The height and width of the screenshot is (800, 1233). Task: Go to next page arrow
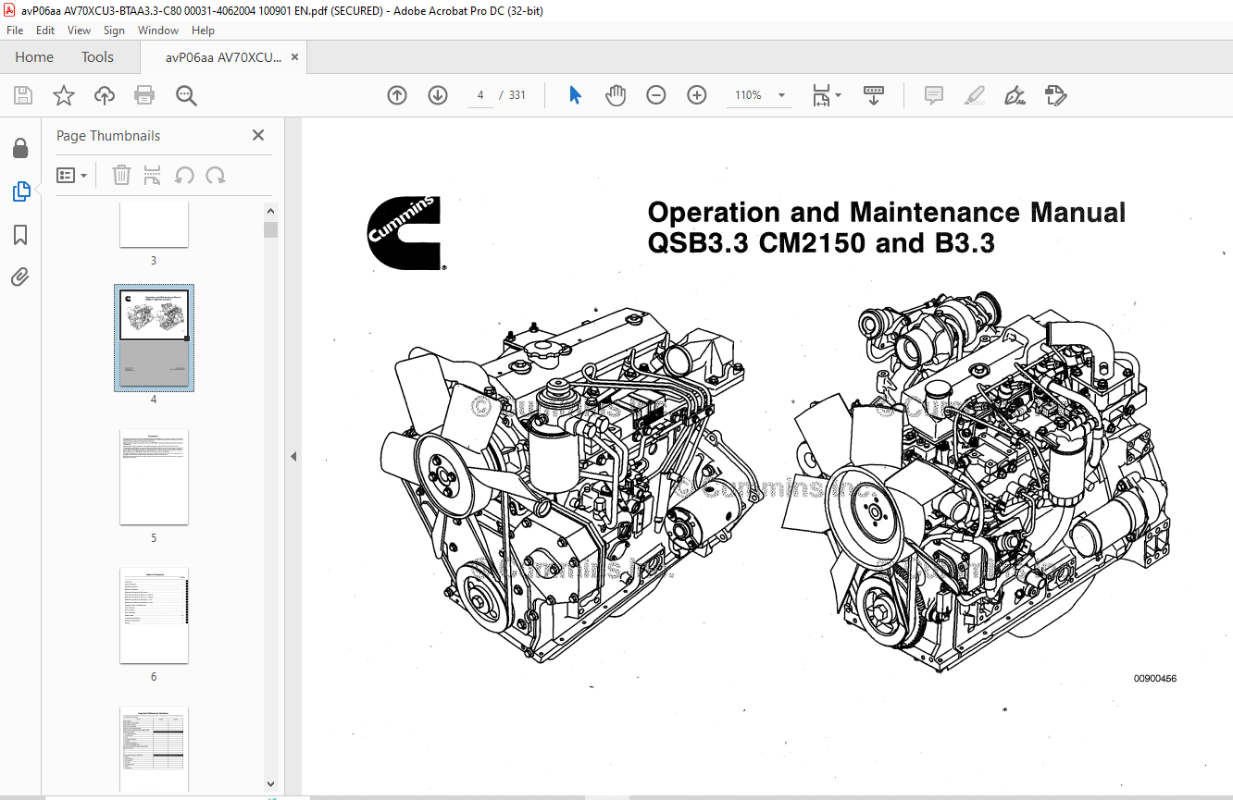(438, 95)
